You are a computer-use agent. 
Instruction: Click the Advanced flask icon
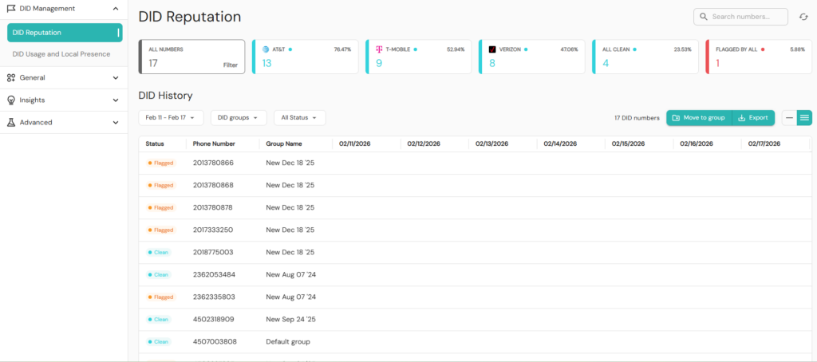(11, 122)
